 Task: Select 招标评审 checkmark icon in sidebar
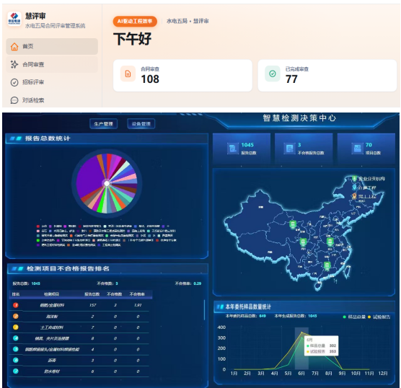pyautogui.click(x=14, y=82)
